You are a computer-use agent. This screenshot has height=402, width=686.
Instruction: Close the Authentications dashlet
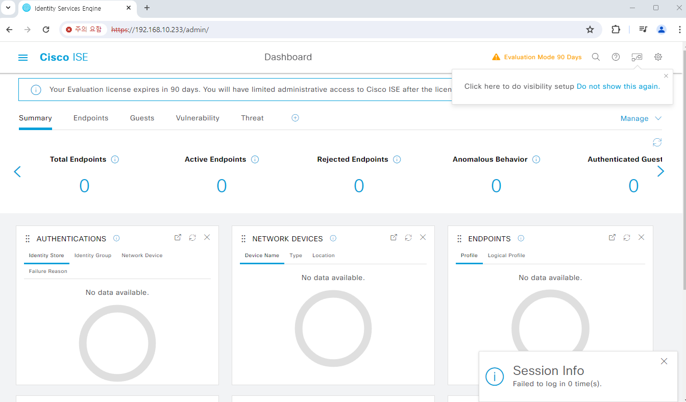(x=207, y=237)
